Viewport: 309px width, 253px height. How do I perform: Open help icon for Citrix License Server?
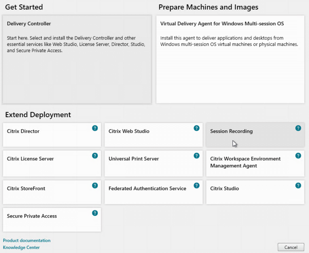coord(95,156)
